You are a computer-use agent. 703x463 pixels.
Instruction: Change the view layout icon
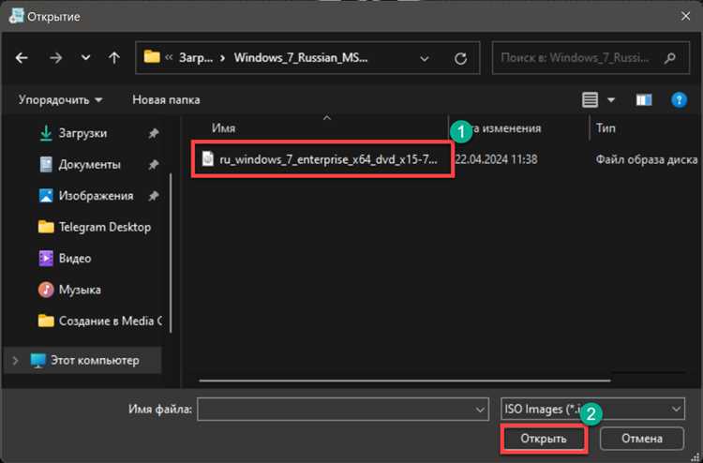[590, 100]
